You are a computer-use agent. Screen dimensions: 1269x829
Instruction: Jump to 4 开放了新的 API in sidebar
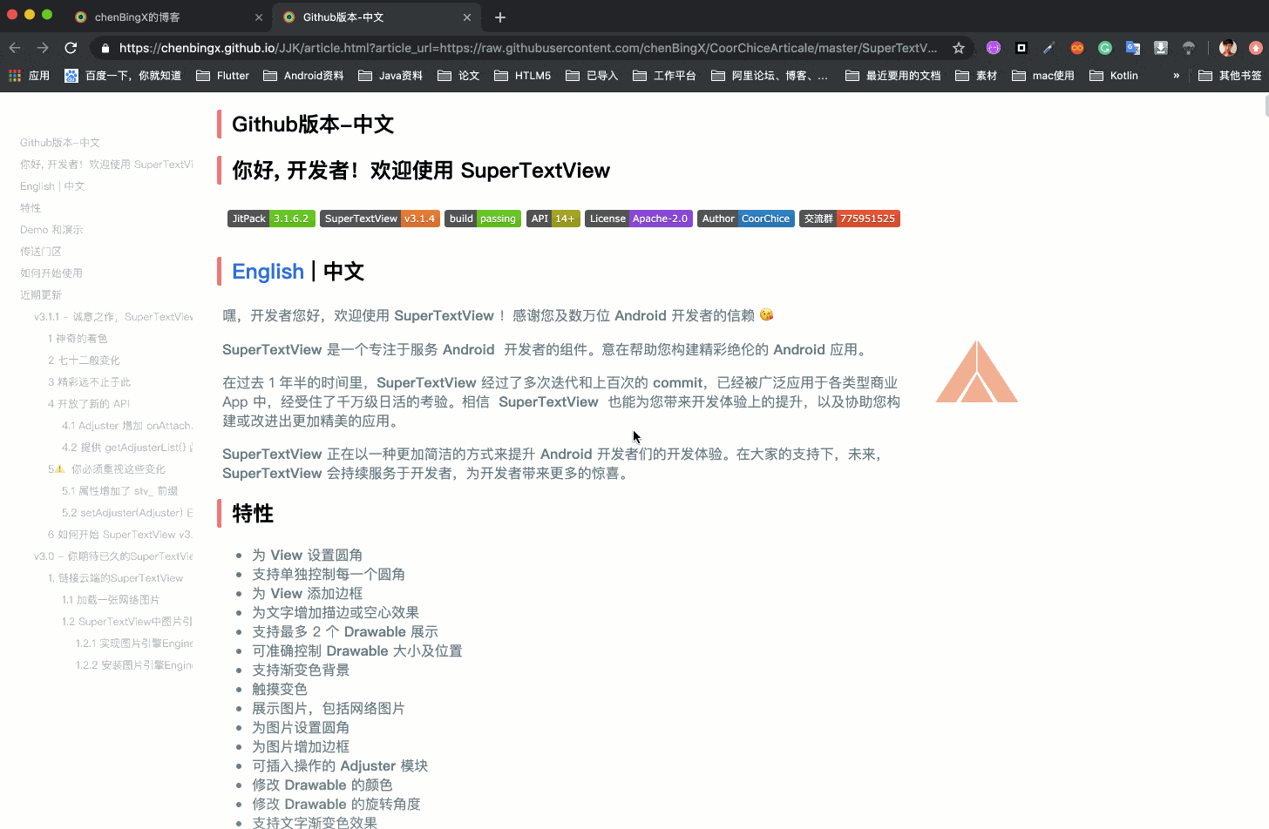click(89, 404)
